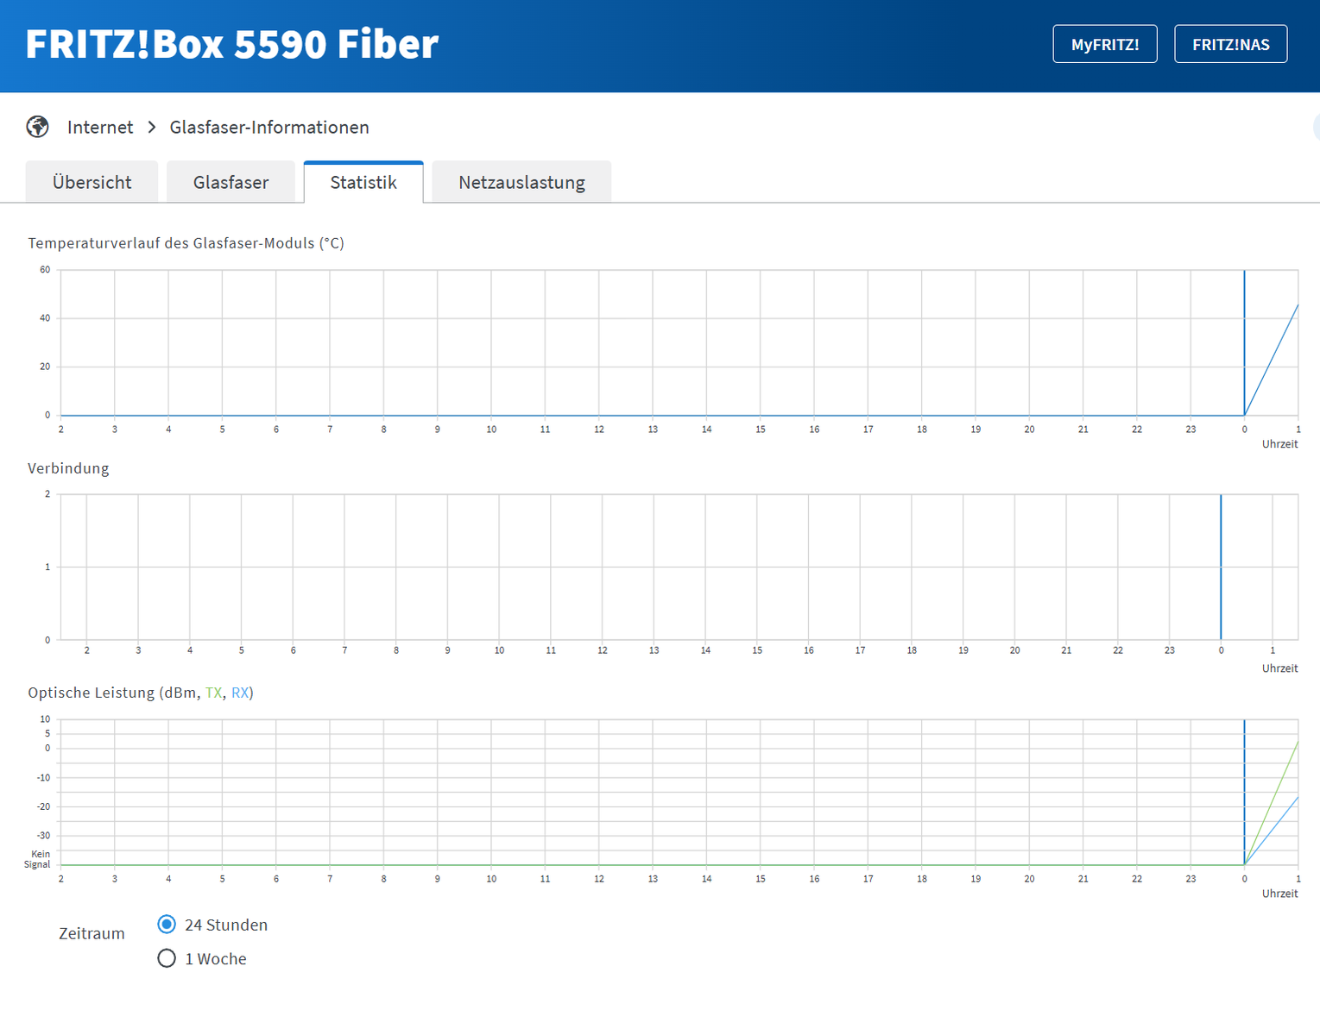Click the Uhrzeit label under Verbindung chart
This screenshot has width=1320, height=1035.
pos(1279,668)
